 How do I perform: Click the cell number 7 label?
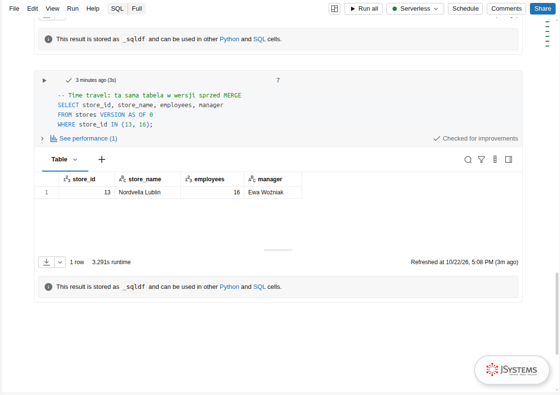click(278, 80)
